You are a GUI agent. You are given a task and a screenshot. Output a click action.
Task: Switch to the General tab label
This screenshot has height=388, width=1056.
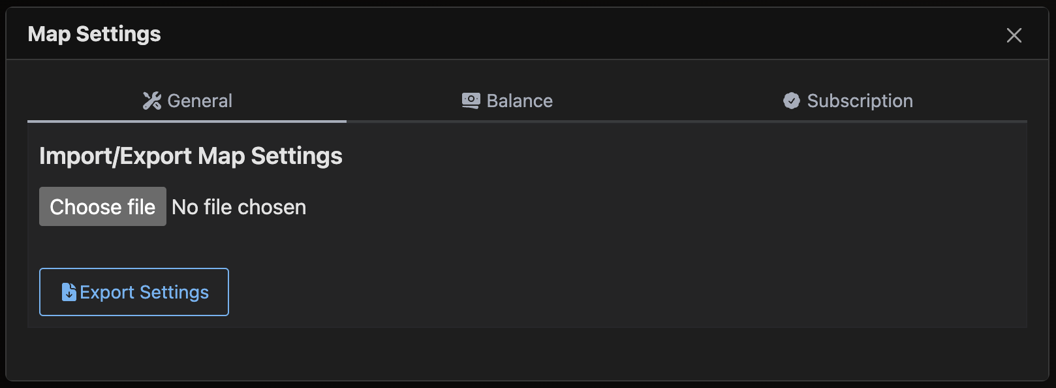coord(200,101)
